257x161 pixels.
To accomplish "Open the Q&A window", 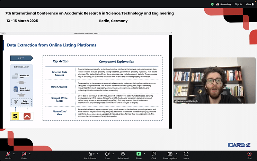I will pos(154,156).
